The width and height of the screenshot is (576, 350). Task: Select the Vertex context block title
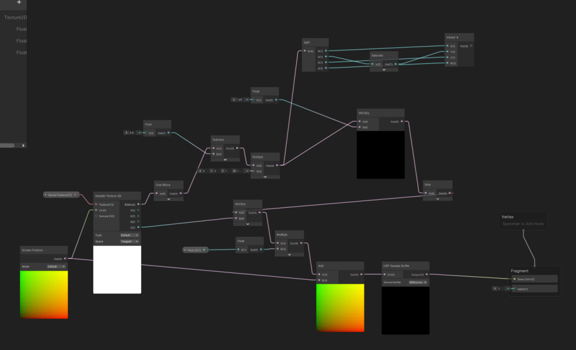click(509, 216)
